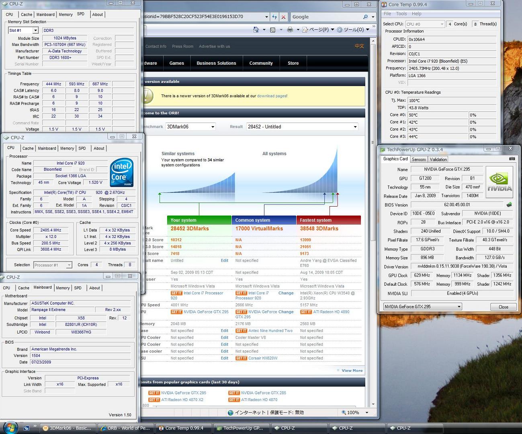The width and height of the screenshot is (522, 434).
Task: Switch to the Sensors tab in GPU-Z
Action: (x=419, y=160)
